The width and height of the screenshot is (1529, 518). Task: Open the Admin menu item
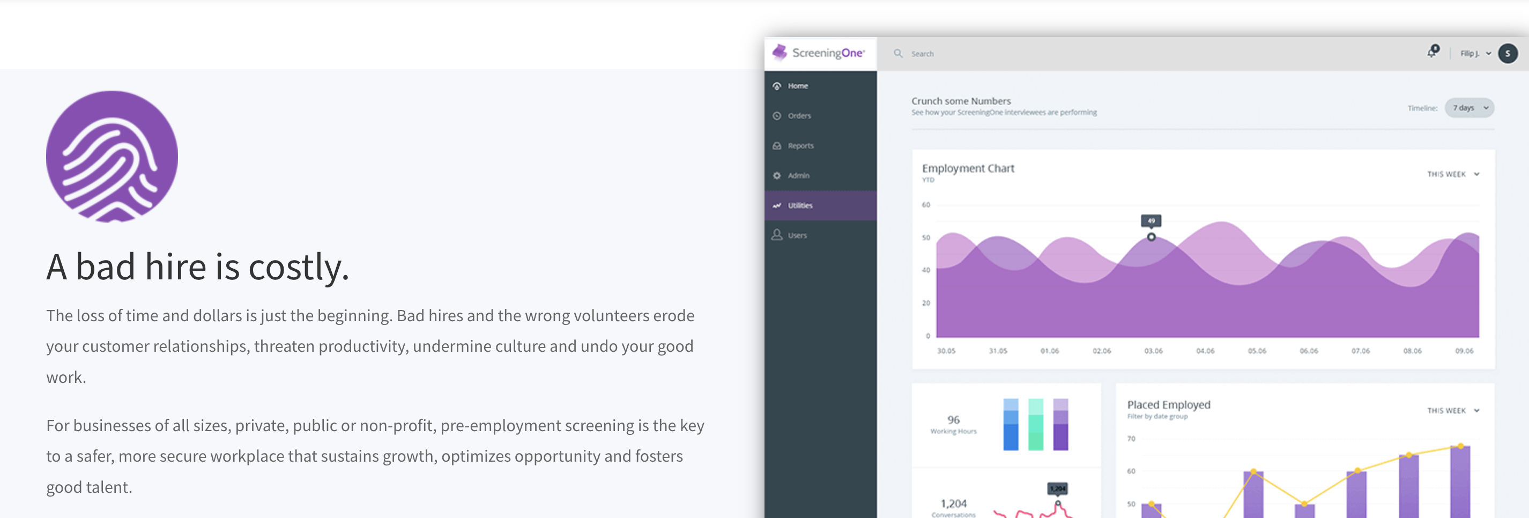pyautogui.click(x=820, y=176)
